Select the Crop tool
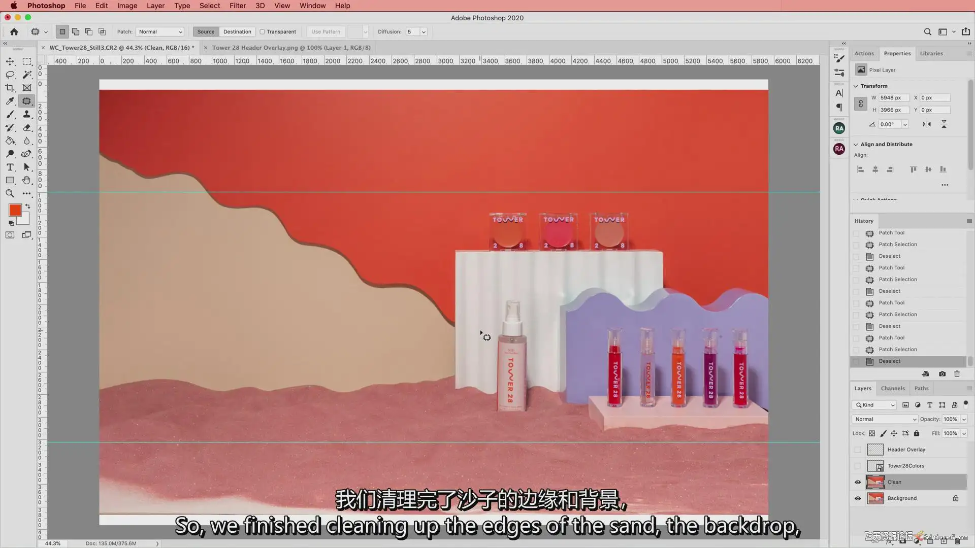 tap(10, 88)
